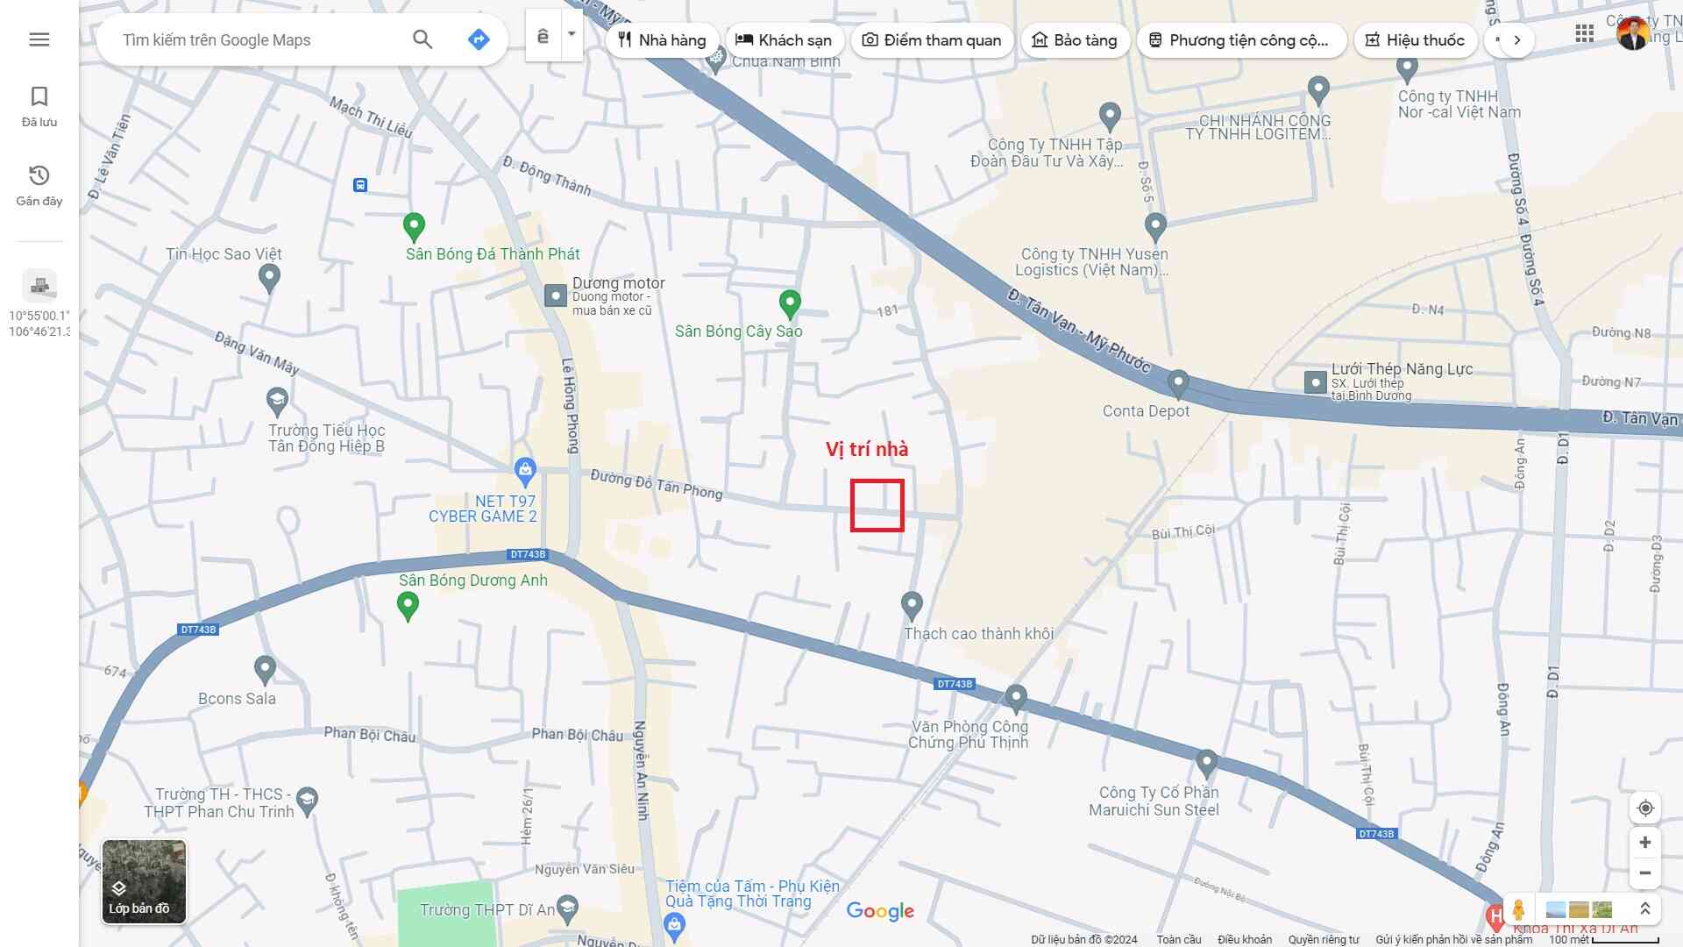Zoom in with the plus button
This screenshot has height=947, width=1683.
click(1645, 843)
